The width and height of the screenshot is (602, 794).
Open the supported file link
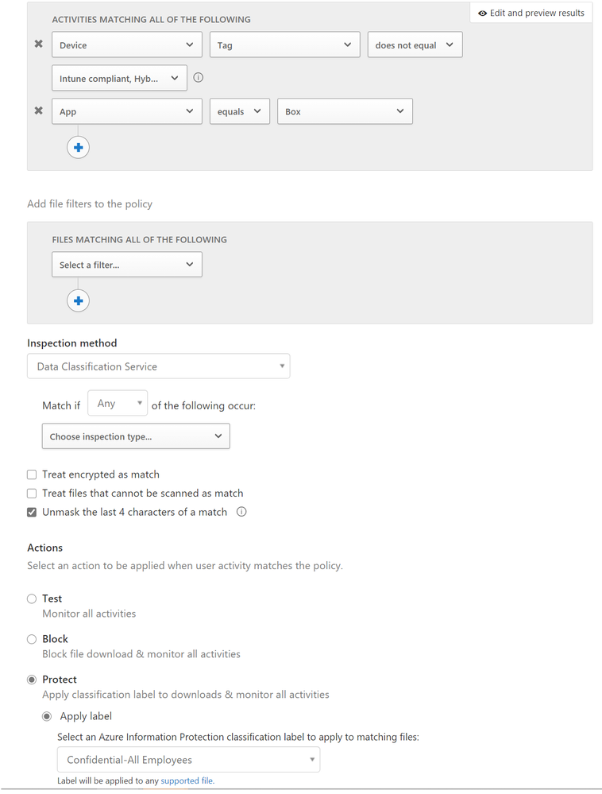point(187,781)
